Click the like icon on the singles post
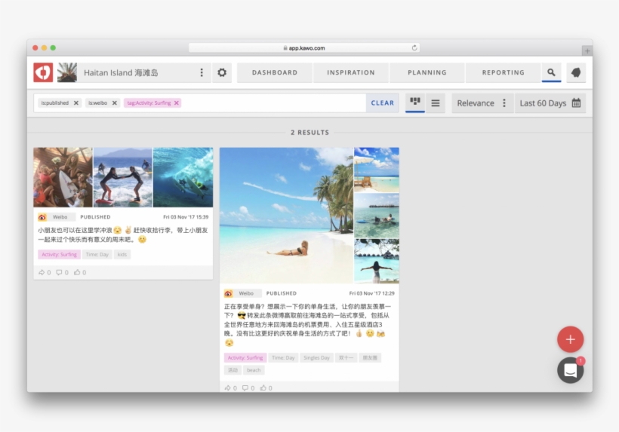 tap(263, 388)
